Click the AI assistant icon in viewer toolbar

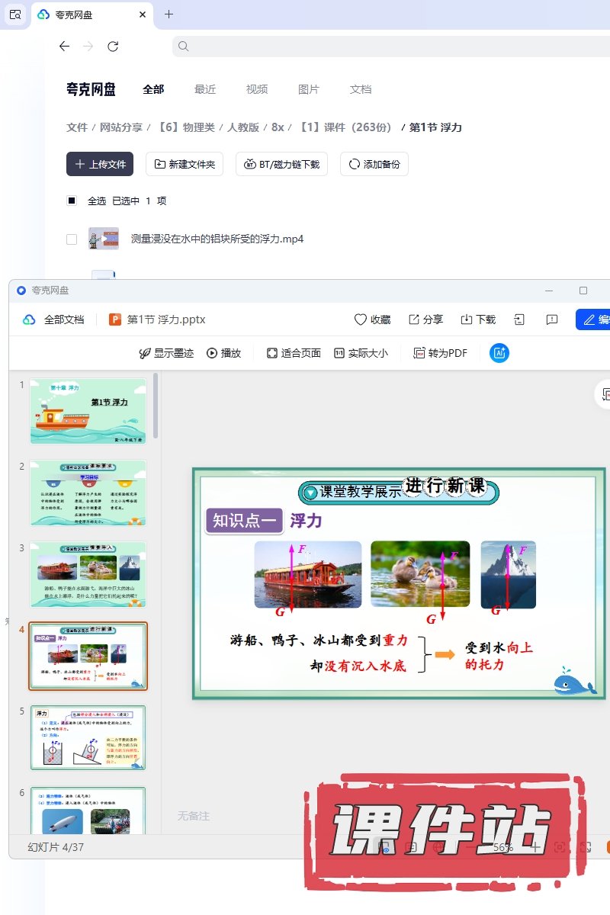pos(499,353)
